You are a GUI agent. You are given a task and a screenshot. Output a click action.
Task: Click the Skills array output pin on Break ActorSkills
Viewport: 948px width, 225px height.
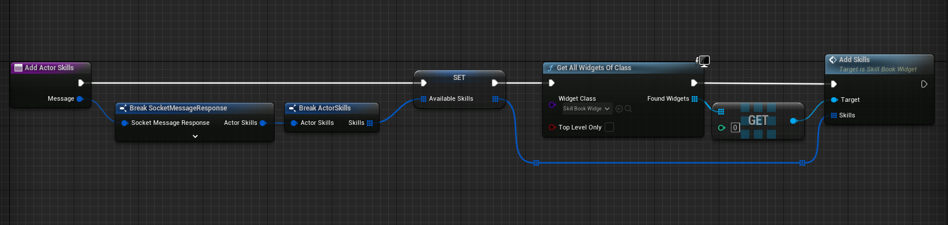pos(370,123)
